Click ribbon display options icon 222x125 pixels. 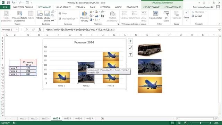click(x=204, y=3)
